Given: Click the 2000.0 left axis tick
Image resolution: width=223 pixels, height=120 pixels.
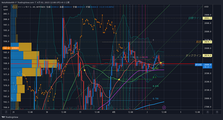Looking at the screenshot, I should 6,19.
